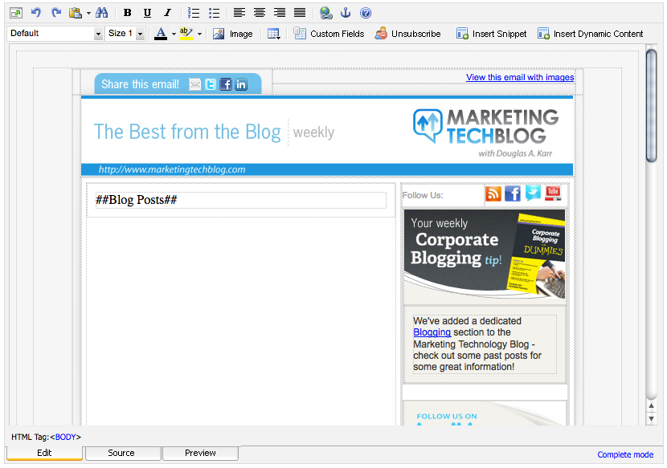
Task: Insert a hyperlink with globe icon
Action: click(x=325, y=13)
